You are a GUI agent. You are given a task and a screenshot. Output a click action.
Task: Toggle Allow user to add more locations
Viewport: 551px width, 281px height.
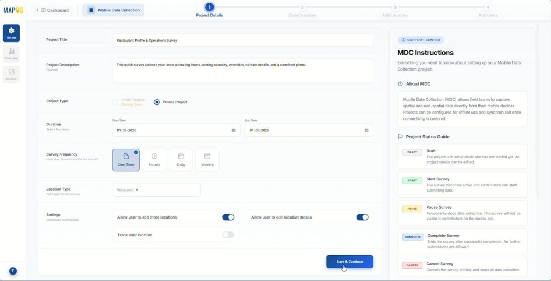[x=228, y=217]
